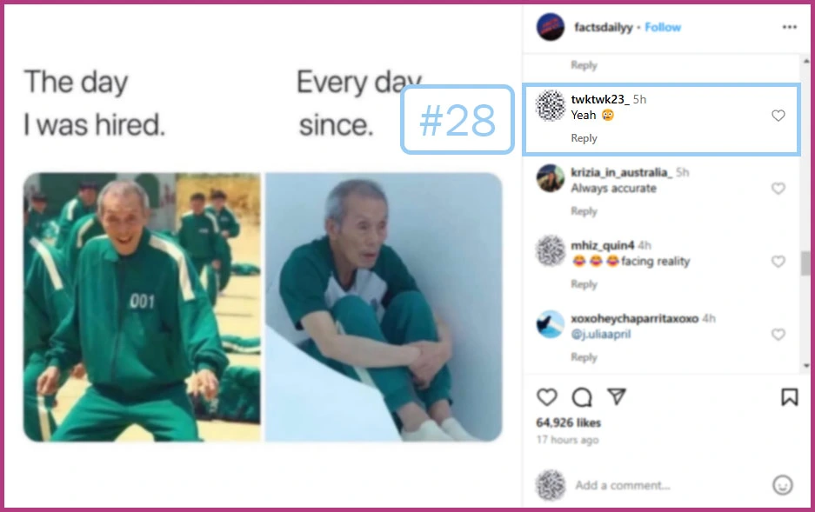Share the post with paper plane icon
815x512 pixels.
[617, 396]
